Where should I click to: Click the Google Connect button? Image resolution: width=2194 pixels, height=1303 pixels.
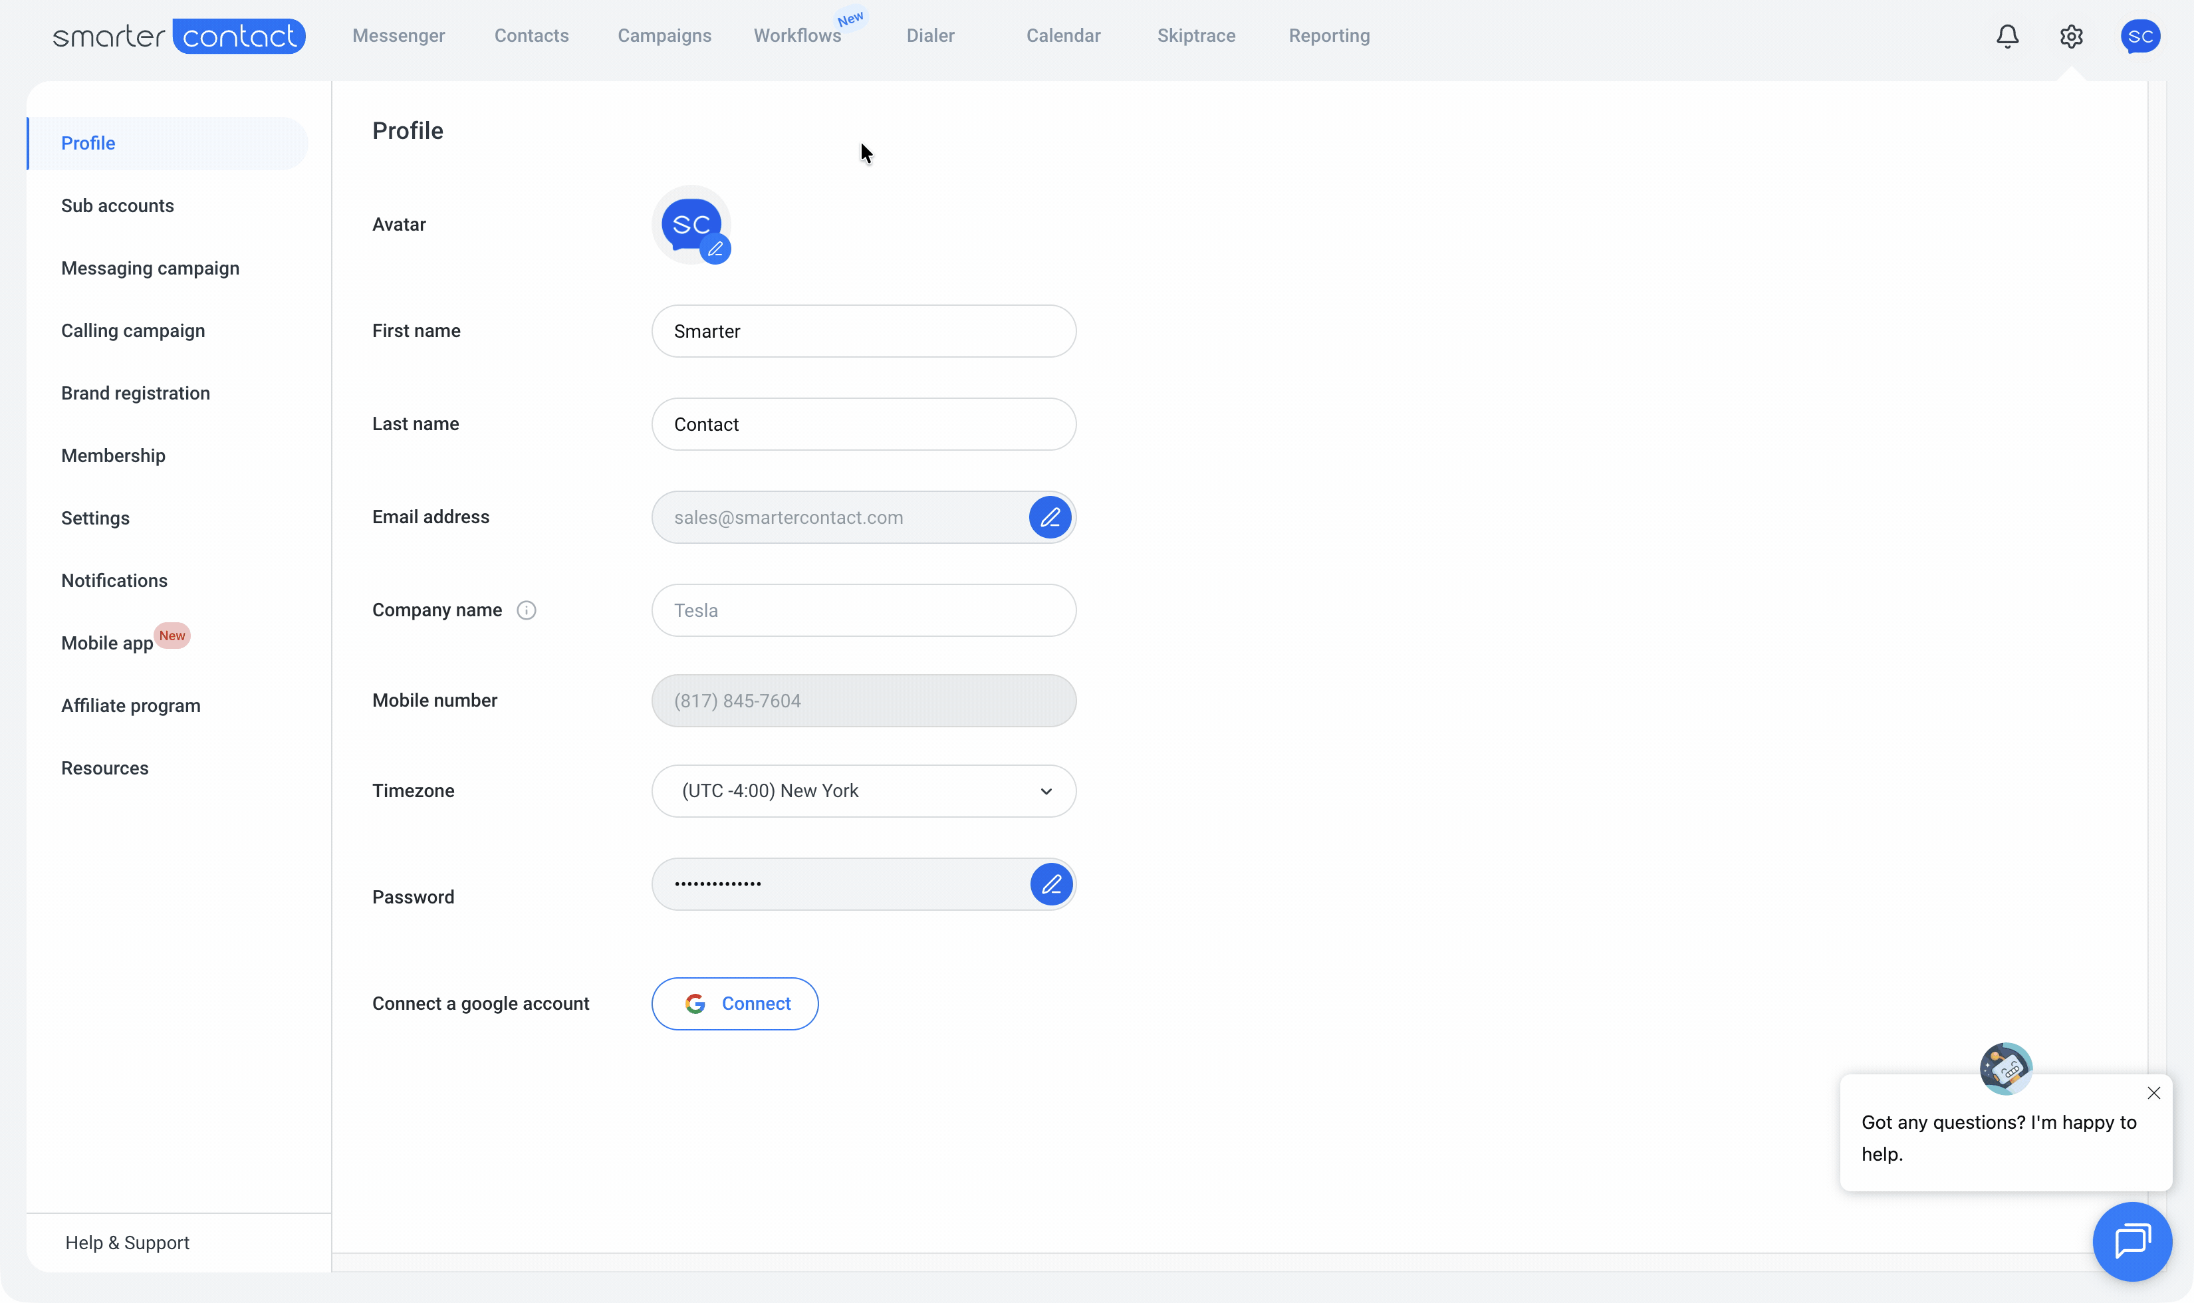coord(735,1004)
